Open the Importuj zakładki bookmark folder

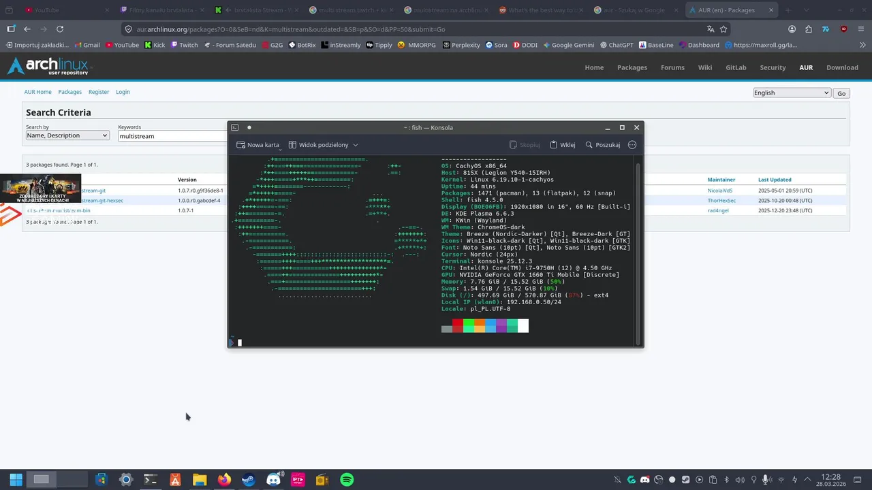pos(37,45)
